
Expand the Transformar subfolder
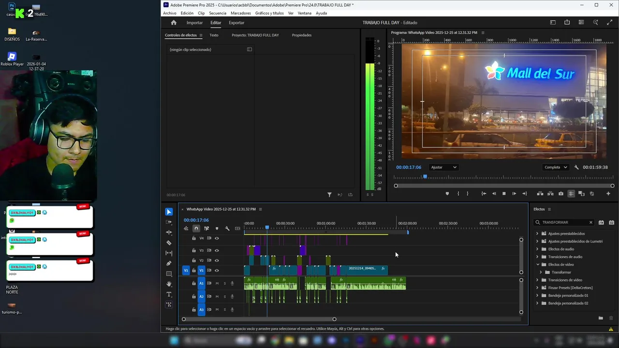pos(541,272)
